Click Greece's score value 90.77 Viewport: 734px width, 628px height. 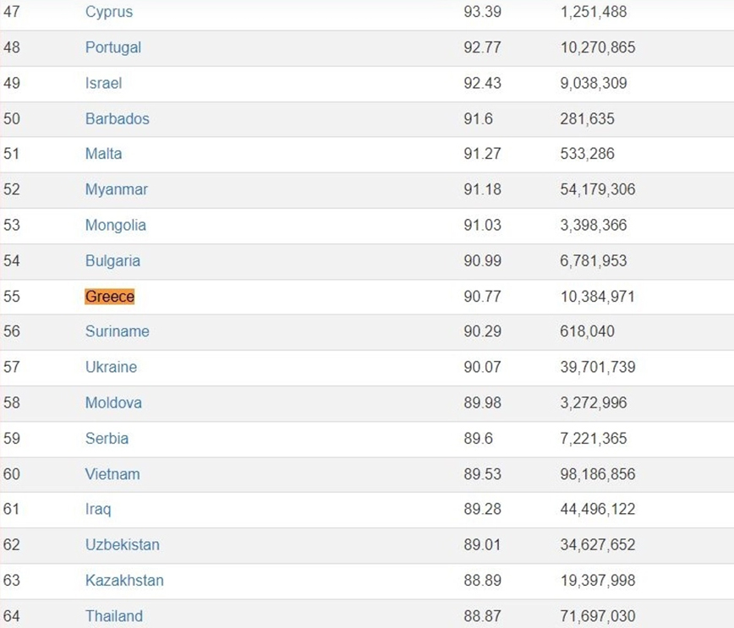(482, 297)
